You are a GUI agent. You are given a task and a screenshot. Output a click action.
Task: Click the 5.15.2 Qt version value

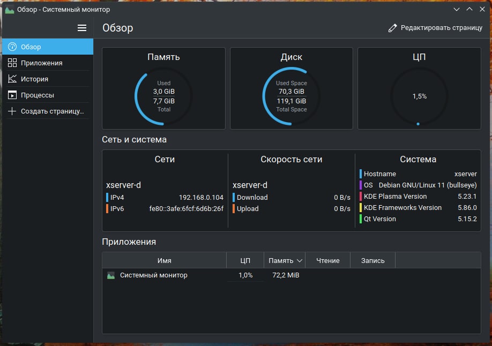tap(467, 219)
